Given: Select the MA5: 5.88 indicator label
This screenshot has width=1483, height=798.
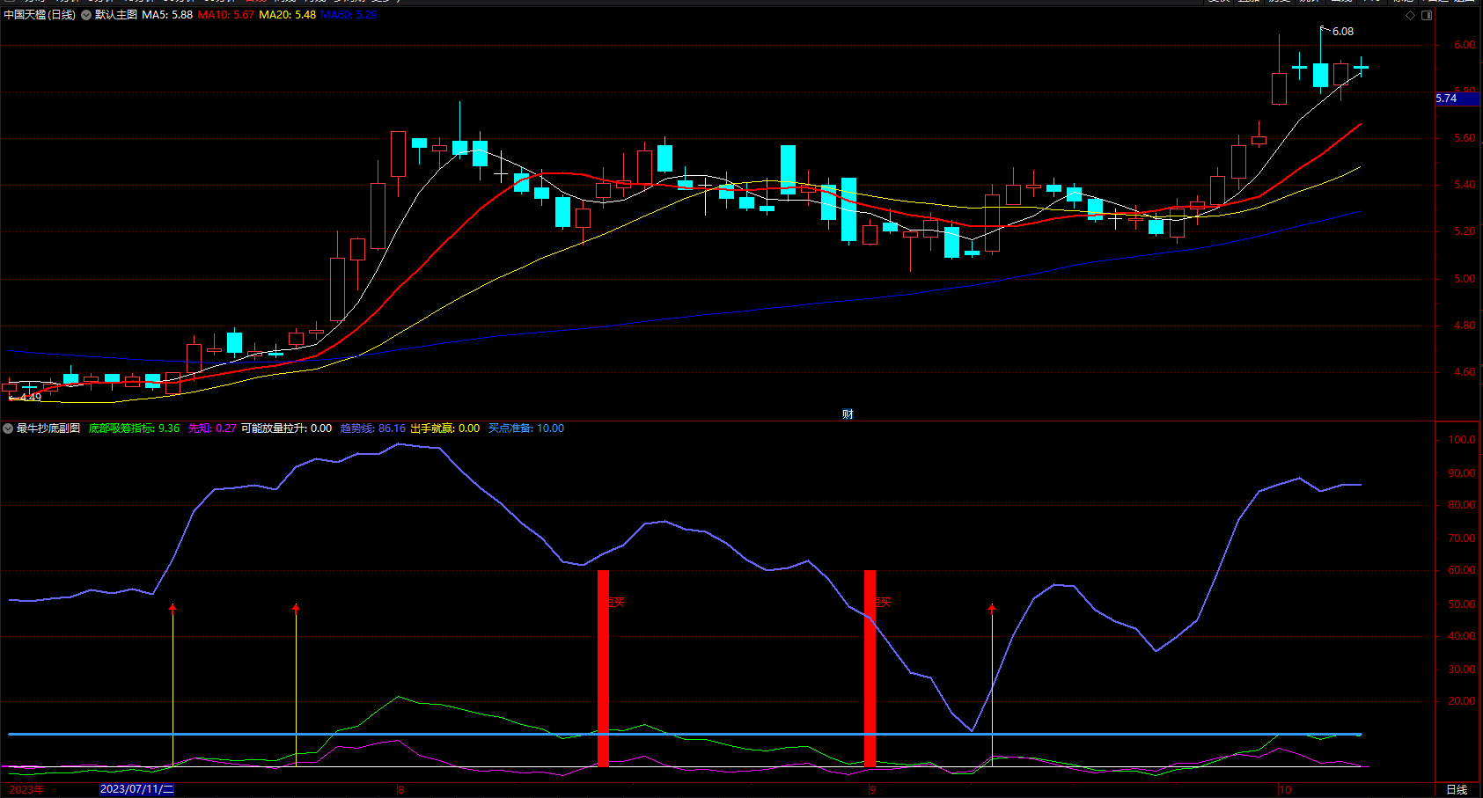Looking at the screenshot, I should (167, 15).
